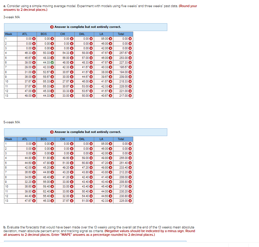The height and width of the screenshot is (247, 259).
Task: Click the Total header of the 5-week table
Action: [121, 139]
